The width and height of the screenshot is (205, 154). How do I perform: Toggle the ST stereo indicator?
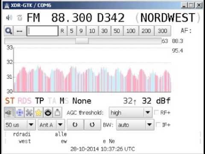(10, 101)
